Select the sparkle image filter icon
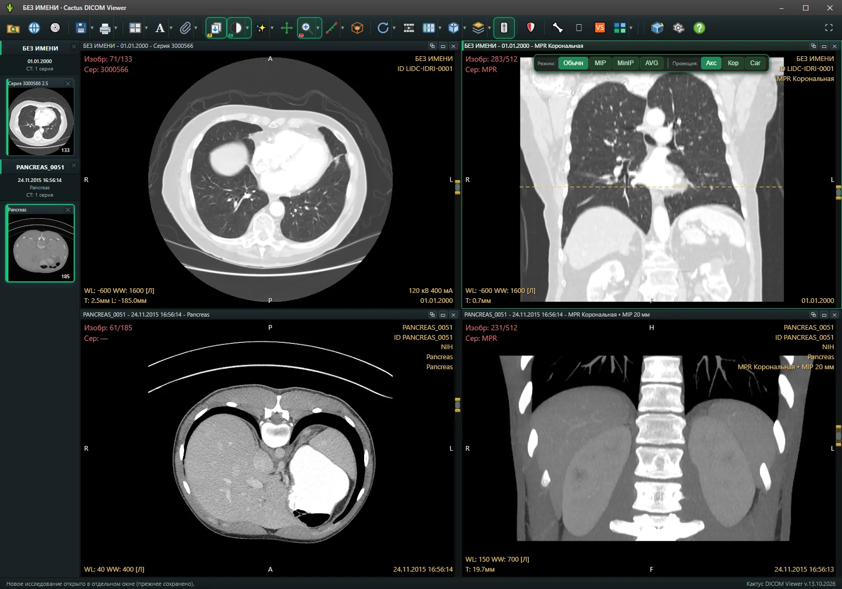 pos(261,28)
